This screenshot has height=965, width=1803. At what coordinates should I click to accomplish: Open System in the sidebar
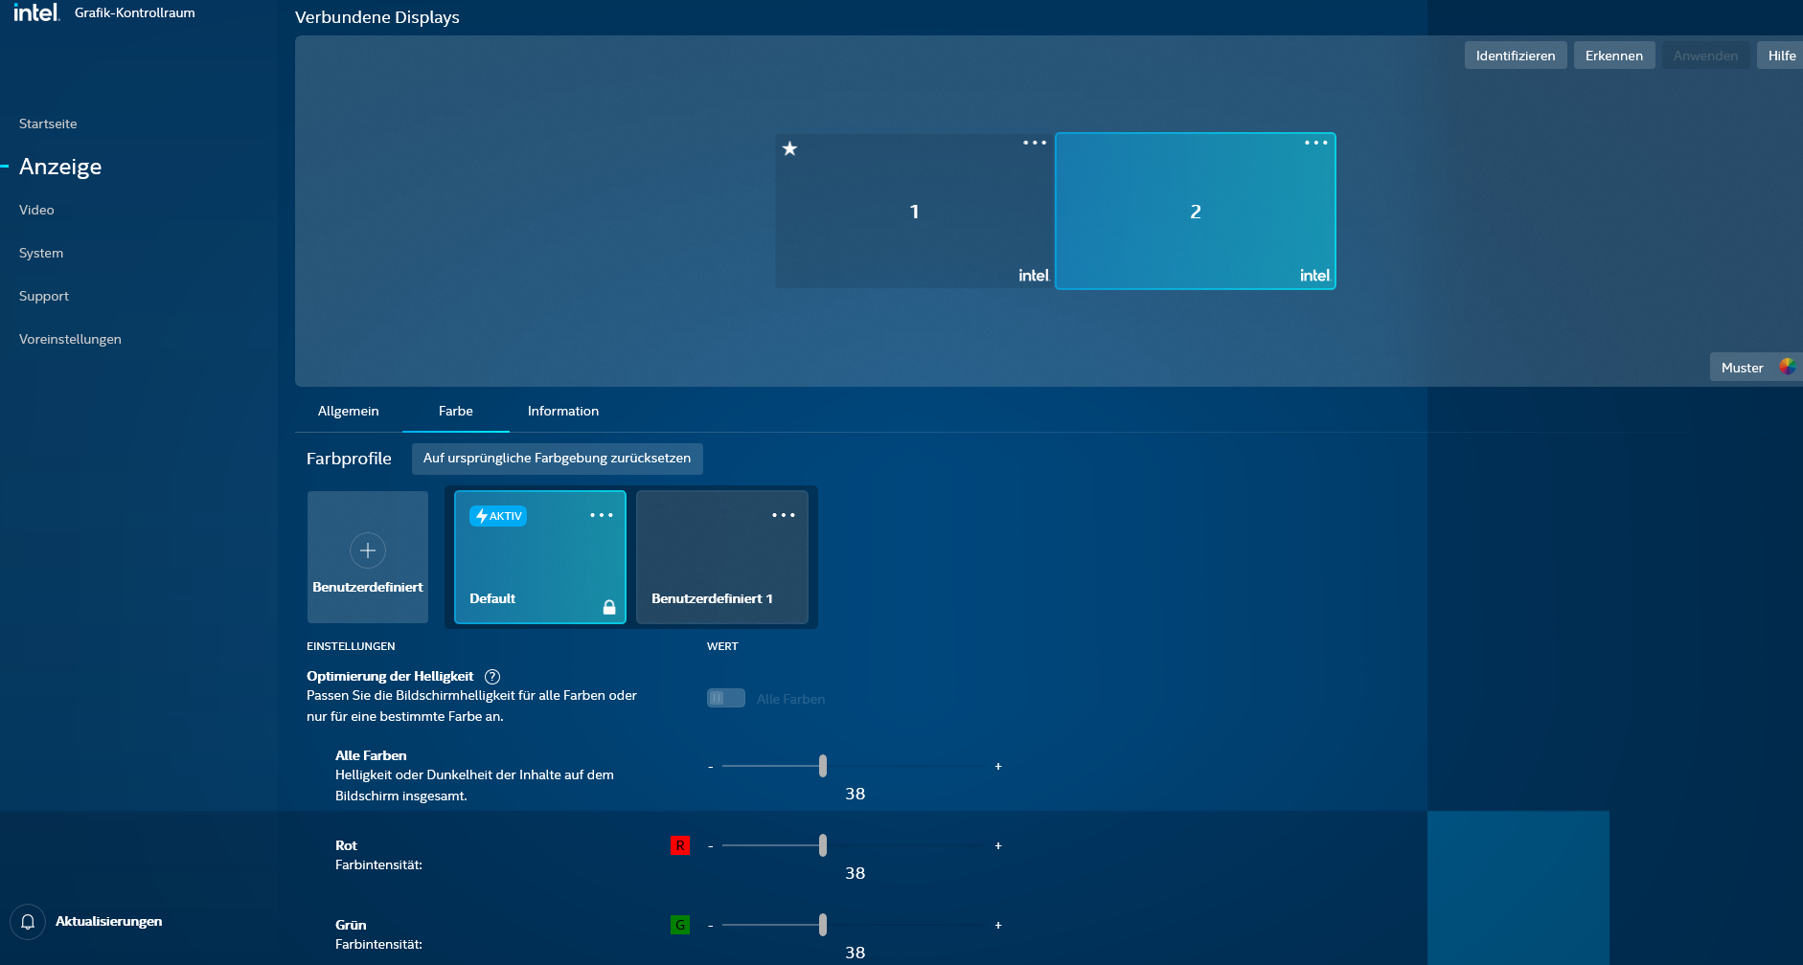[x=41, y=253]
